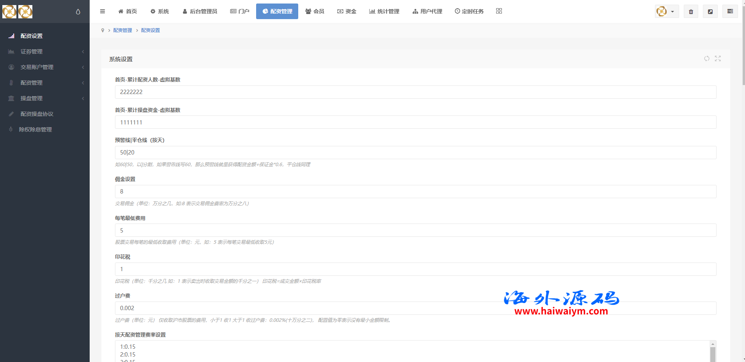This screenshot has height=362, width=745.
Task: Click the grid apps icon in navbar
Action: (499, 11)
